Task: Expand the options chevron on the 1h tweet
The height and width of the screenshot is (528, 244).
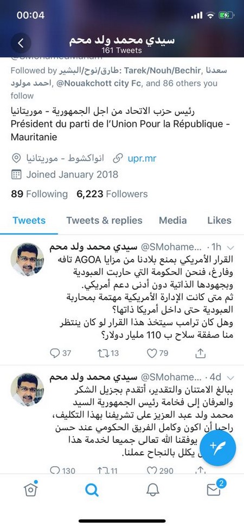Action: click(x=231, y=248)
